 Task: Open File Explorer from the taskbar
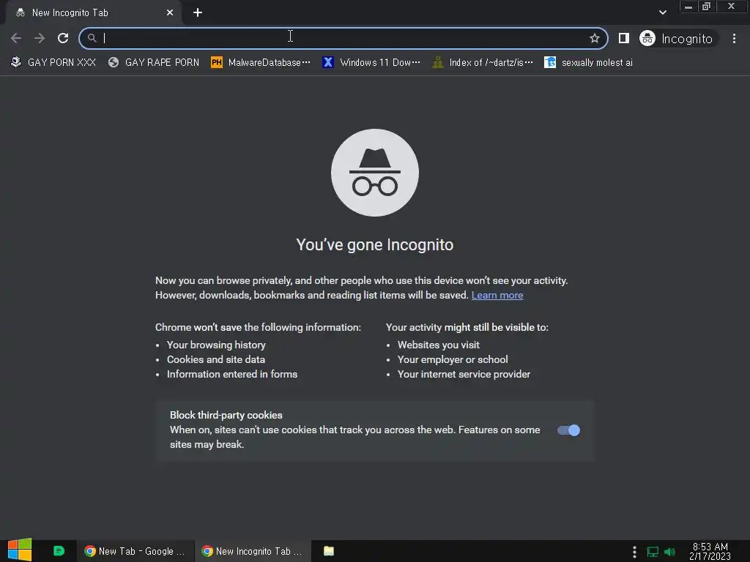click(x=329, y=551)
